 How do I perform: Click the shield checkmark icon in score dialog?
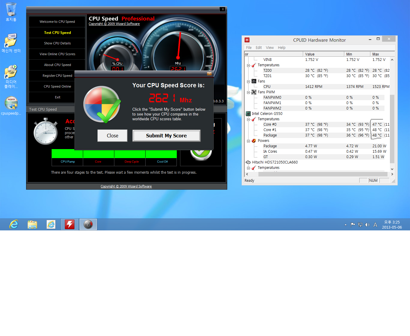pos(102,104)
